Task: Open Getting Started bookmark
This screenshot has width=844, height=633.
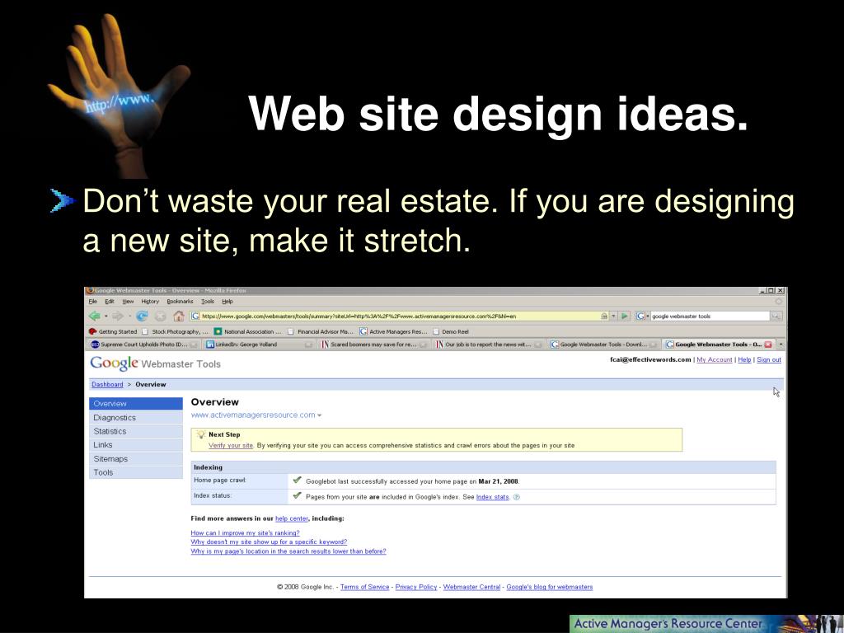Action: pyautogui.click(x=113, y=331)
